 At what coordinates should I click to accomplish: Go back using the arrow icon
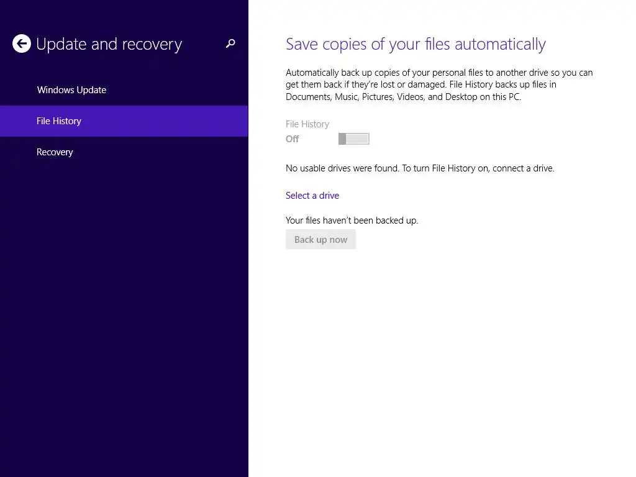coord(22,43)
